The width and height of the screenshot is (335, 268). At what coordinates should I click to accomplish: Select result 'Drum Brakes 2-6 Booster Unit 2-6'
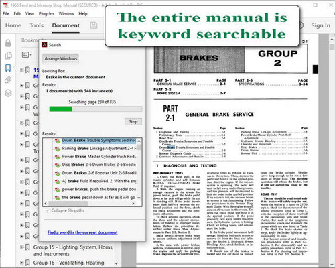pyautogui.click(x=99, y=173)
